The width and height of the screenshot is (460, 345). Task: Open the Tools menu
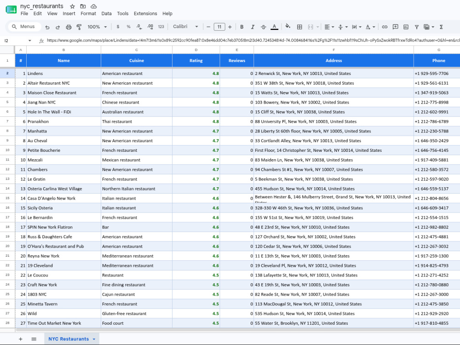[x=123, y=13]
